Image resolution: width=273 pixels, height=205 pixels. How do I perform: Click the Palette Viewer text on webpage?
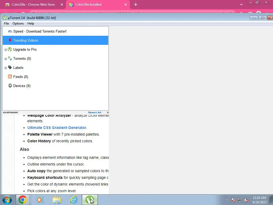coord(40,135)
